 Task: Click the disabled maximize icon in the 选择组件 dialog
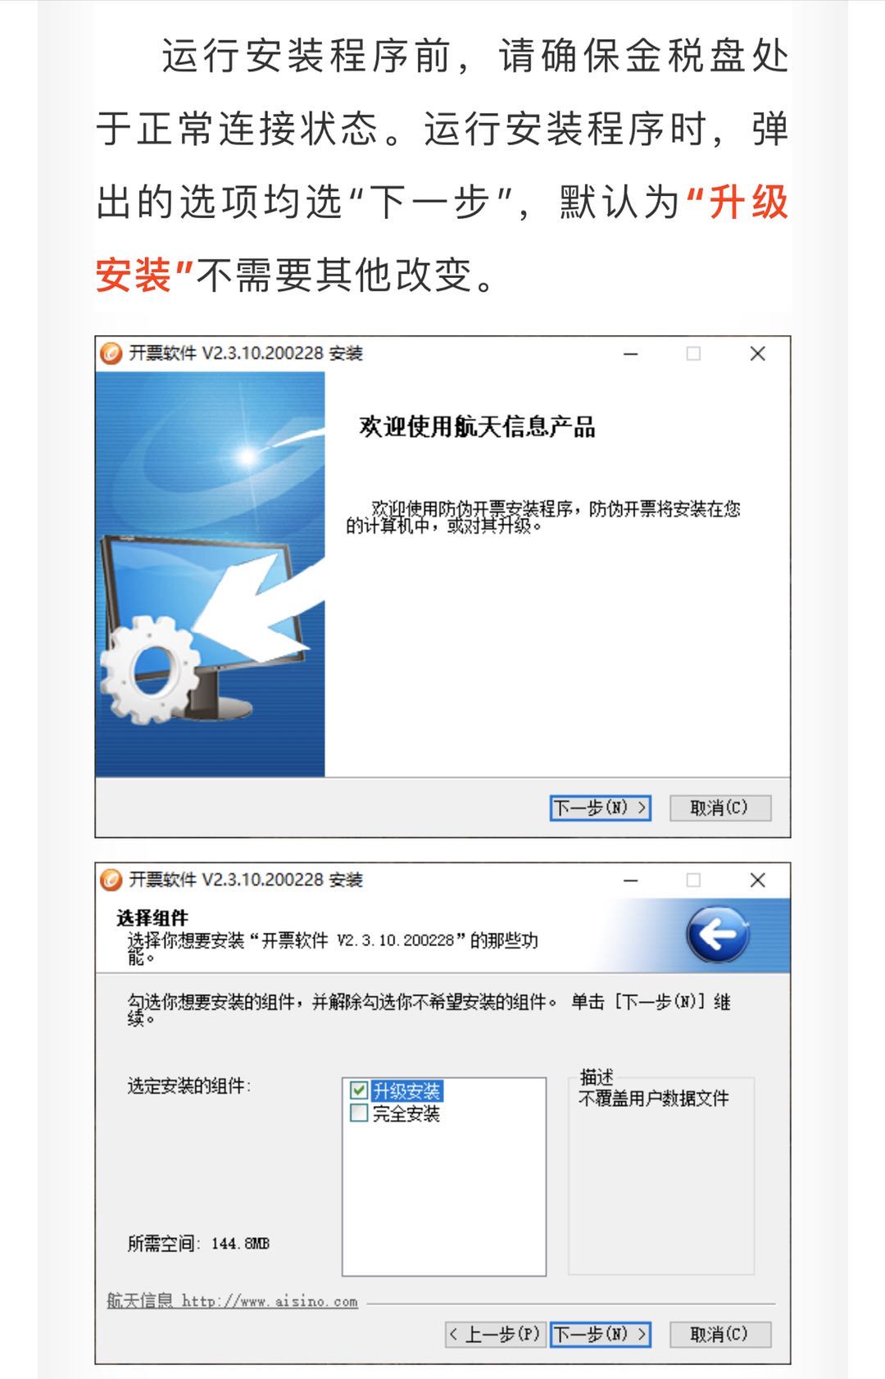tap(693, 880)
